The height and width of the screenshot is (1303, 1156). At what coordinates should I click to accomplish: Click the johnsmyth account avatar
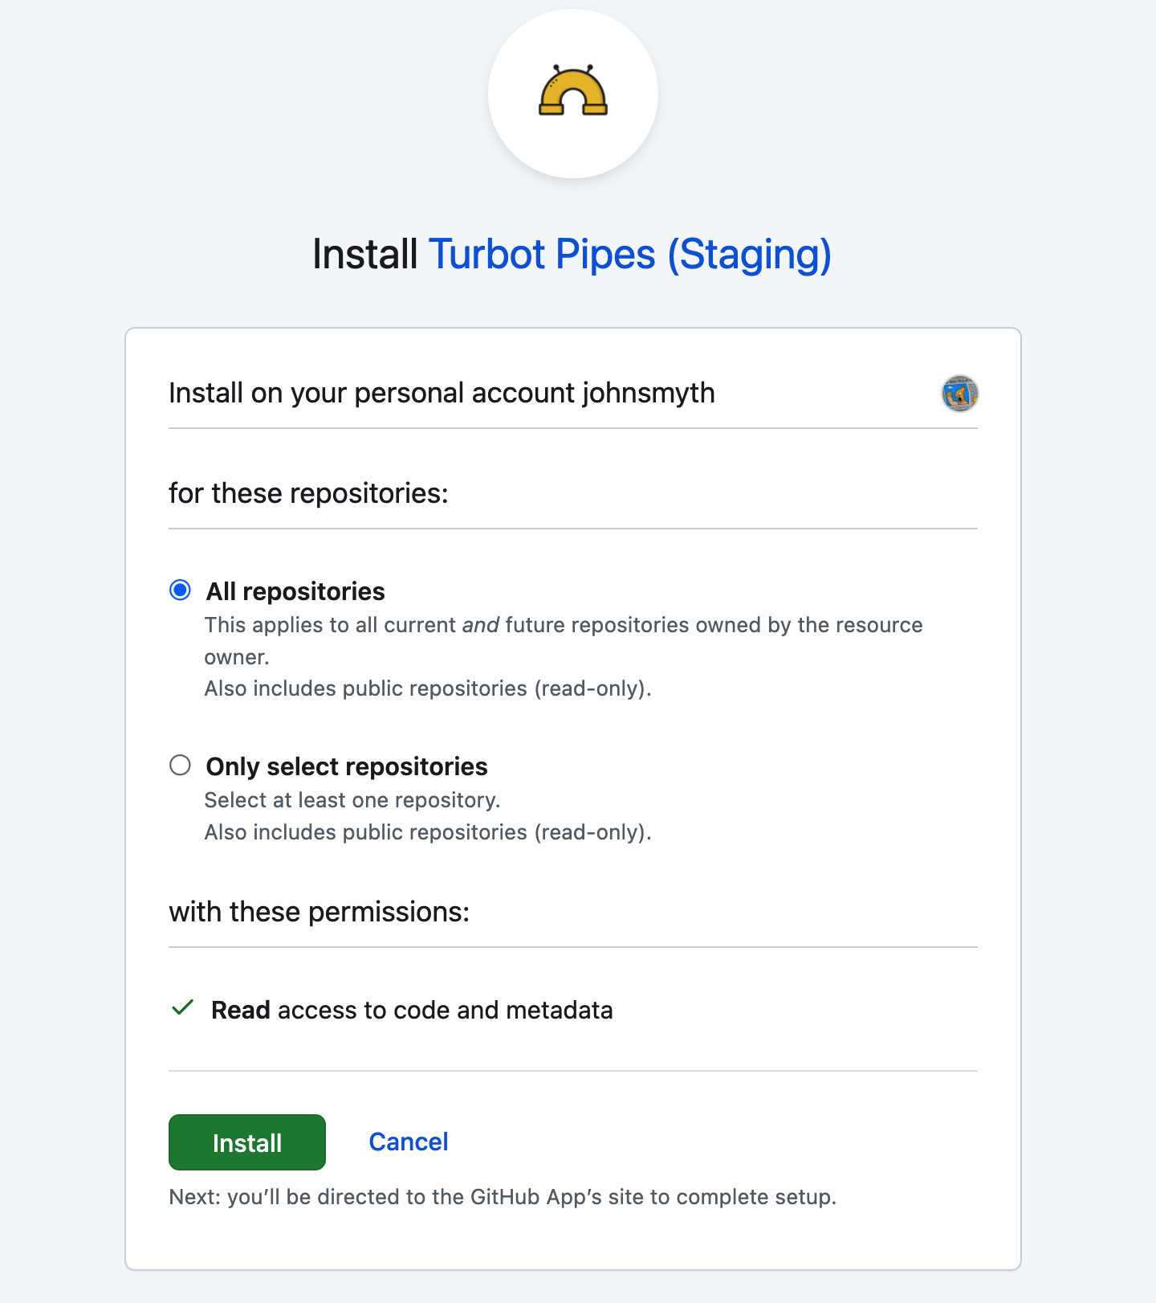[959, 394]
